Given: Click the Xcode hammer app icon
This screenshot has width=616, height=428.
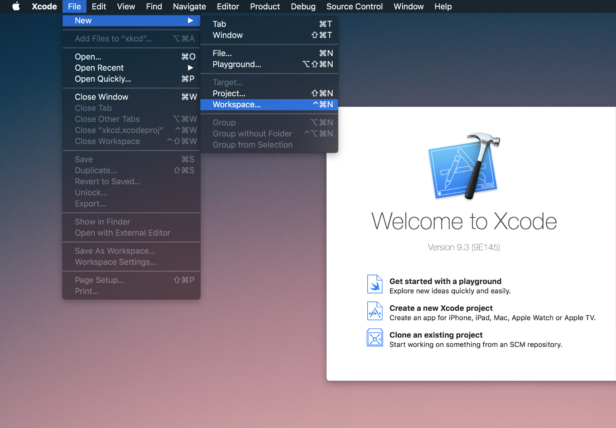Looking at the screenshot, I should 464,166.
